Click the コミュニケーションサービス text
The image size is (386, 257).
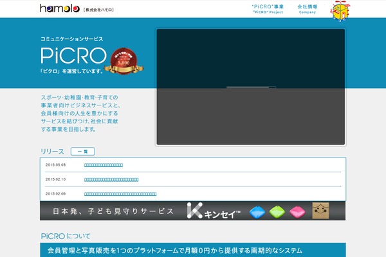[71, 39]
